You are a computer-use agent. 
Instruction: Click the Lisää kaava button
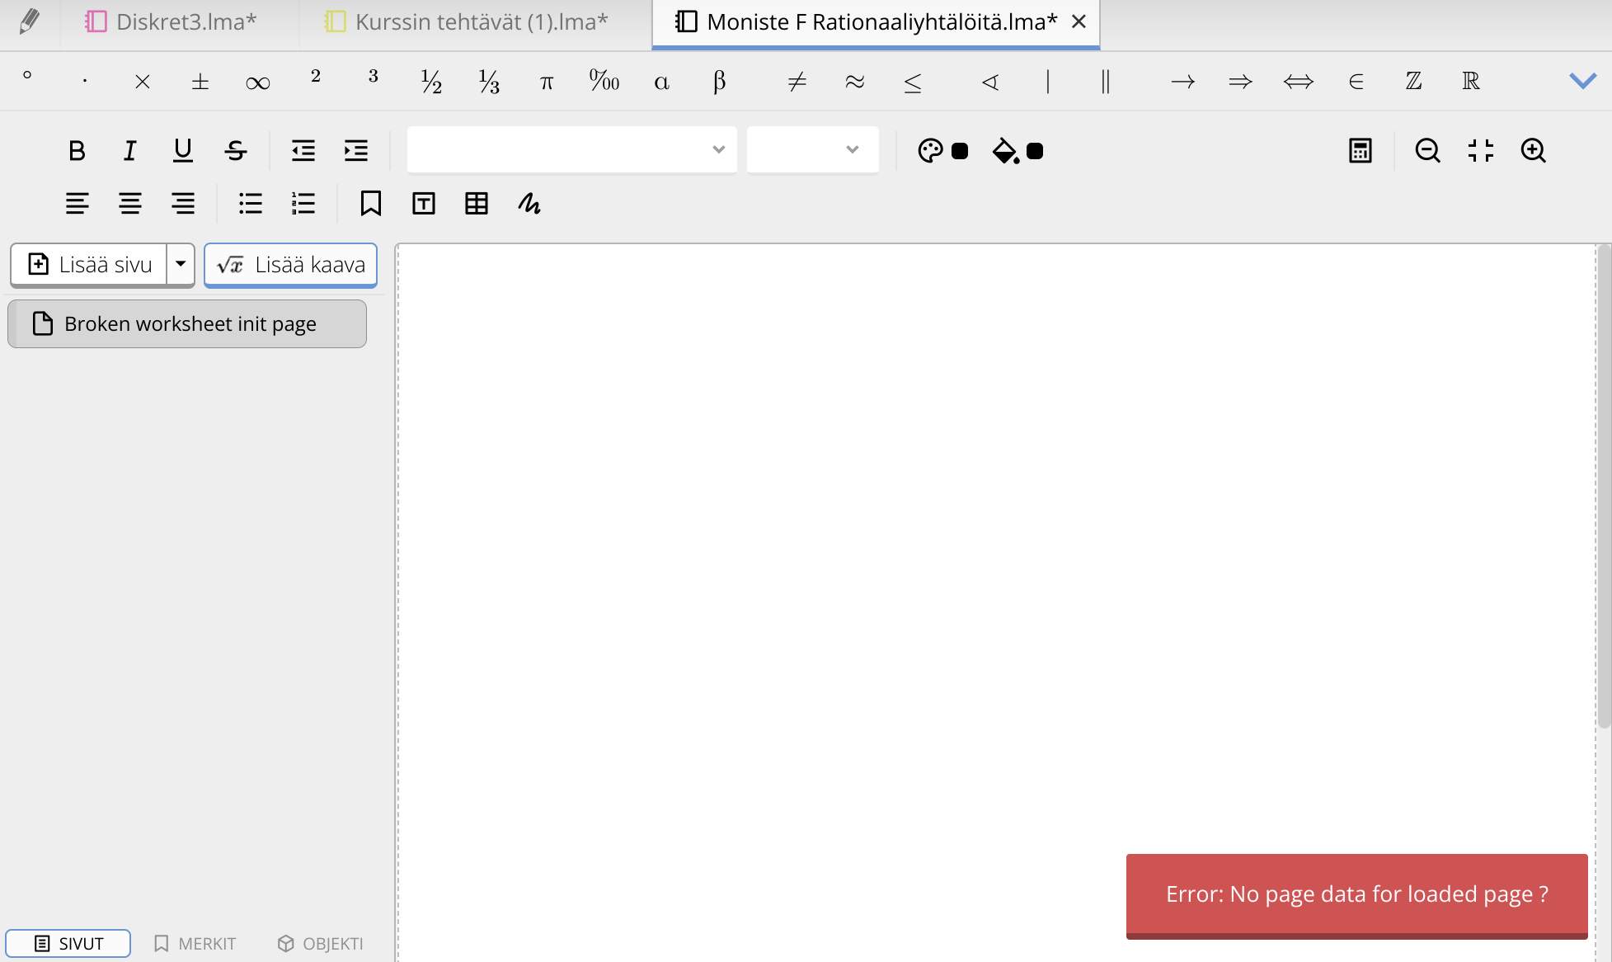(x=290, y=265)
